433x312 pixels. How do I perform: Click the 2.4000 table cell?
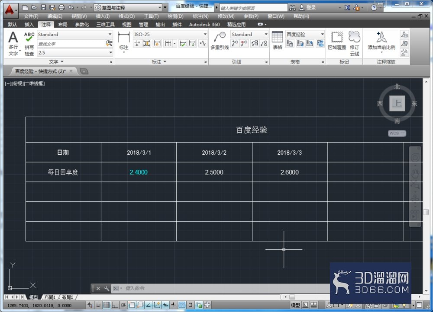tap(139, 172)
